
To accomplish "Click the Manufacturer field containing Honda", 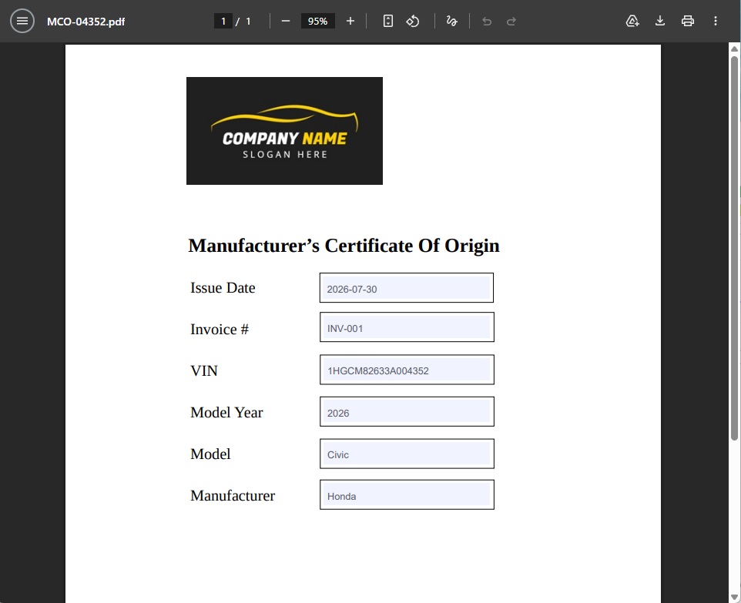I will click(x=407, y=494).
